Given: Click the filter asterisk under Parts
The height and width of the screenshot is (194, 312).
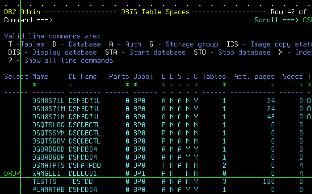Looking at the screenshot, I should pos(127,85).
